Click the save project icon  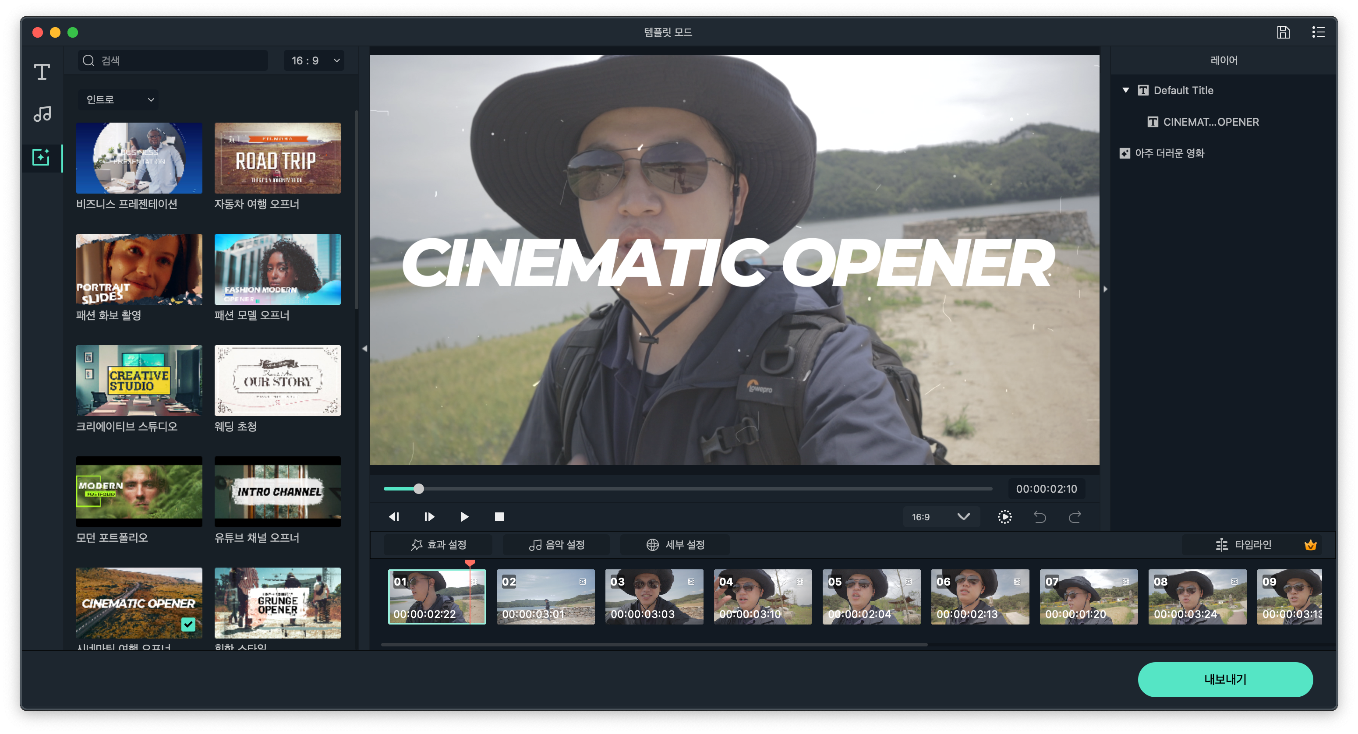(x=1283, y=32)
